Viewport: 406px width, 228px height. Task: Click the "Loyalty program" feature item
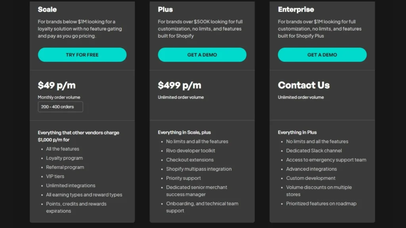pyautogui.click(x=64, y=158)
